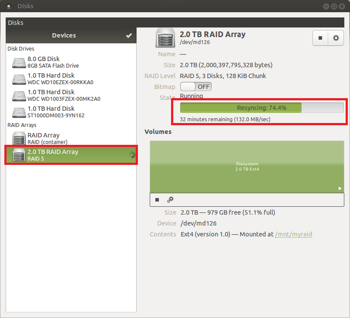Click the '979 GB free (51.1% full)' text
The height and width of the screenshot is (318, 350).
[x=241, y=212]
